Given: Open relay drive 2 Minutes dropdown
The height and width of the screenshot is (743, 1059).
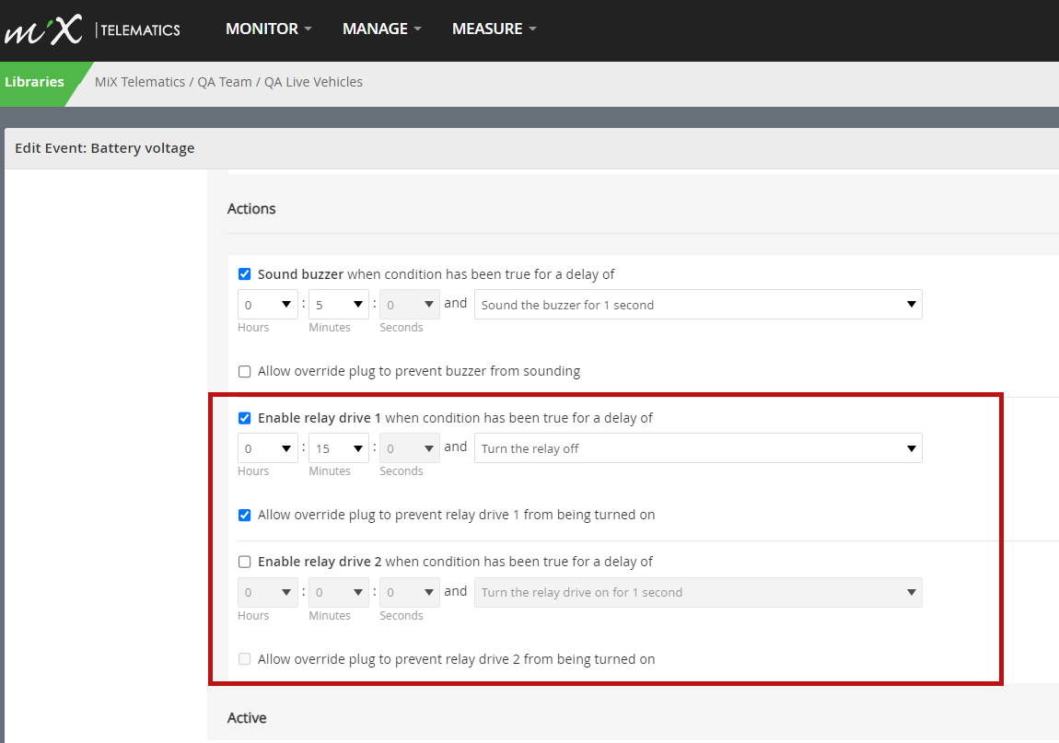Looking at the screenshot, I should (x=338, y=592).
